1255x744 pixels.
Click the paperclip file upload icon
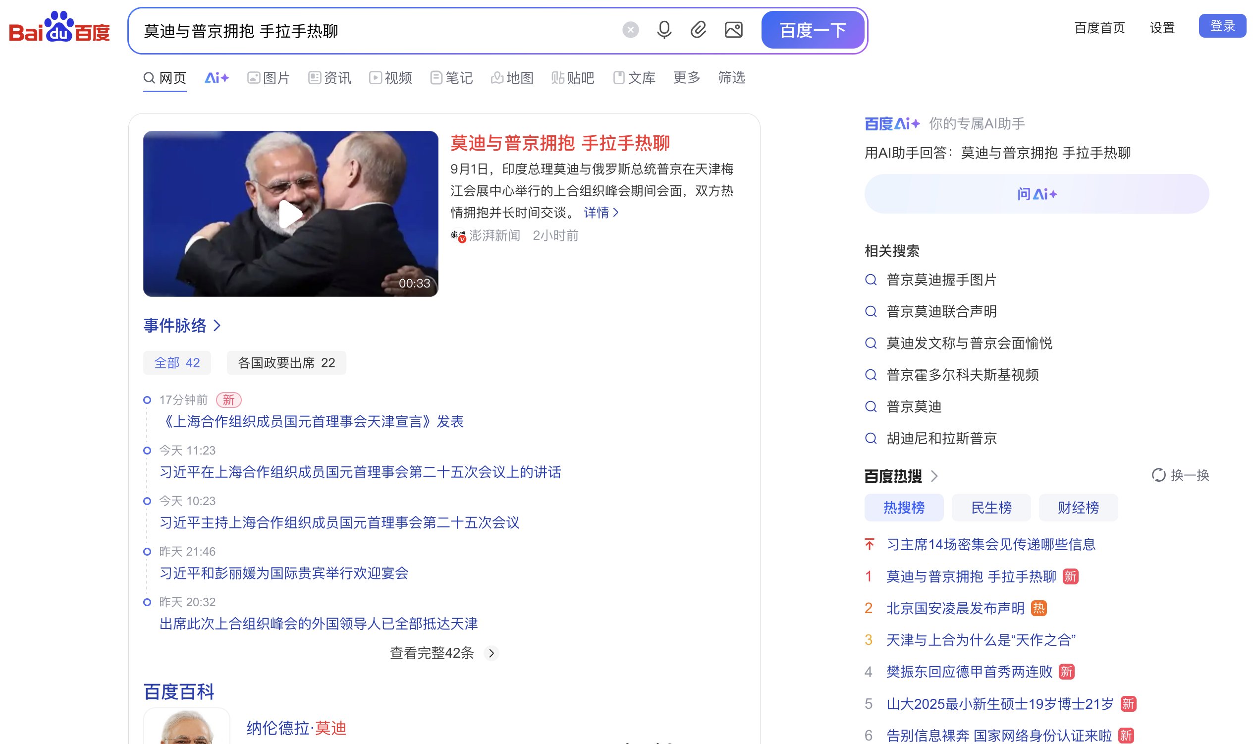click(698, 30)
